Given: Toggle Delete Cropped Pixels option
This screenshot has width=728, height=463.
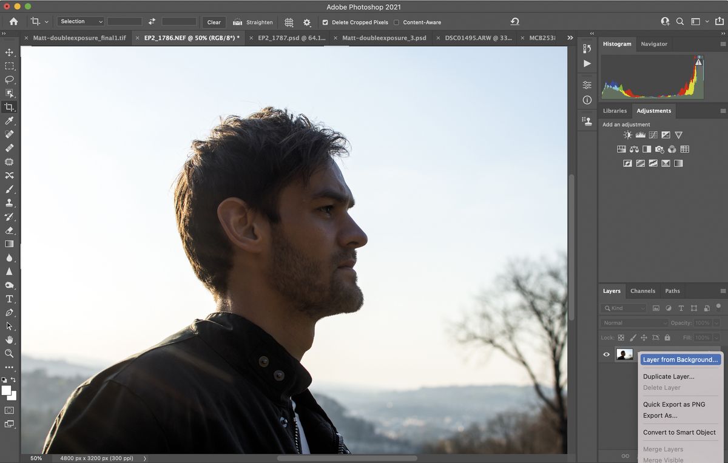Looking at the screenshot, I should coord(325,22).
